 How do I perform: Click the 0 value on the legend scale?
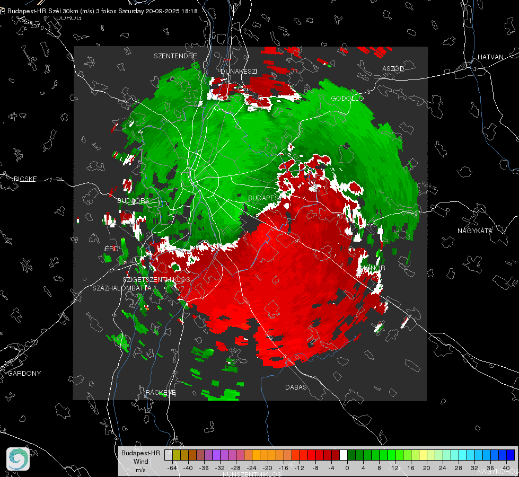coord(347,468)
